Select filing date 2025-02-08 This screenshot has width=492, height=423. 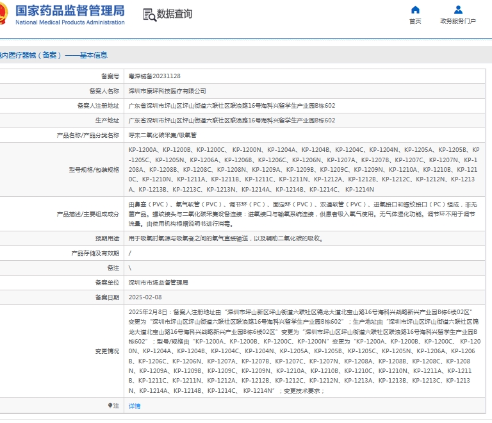[x=145, y=297]
